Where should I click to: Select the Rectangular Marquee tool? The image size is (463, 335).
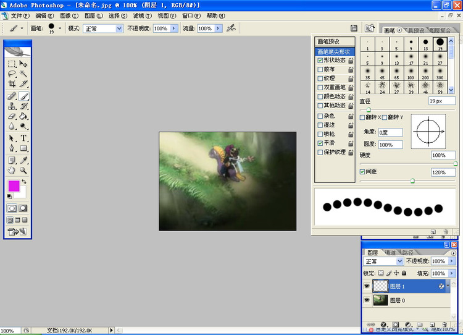click(12, 64)
